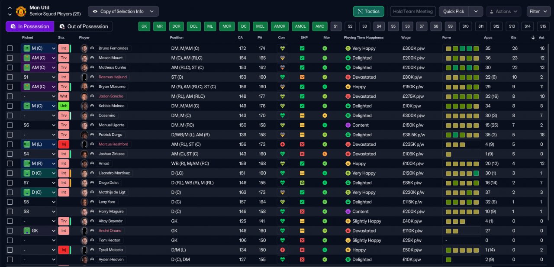
Task: Open Leny Yoro's S5 picked dropdown
Action: click(x=39, y=202)
